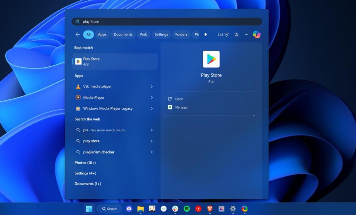
Task: Open the Photos (10+) results group
Action: point(85,163)
